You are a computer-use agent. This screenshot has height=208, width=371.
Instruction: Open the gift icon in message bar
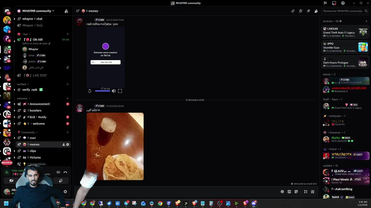pyautogui.click(x=312, y=192)
